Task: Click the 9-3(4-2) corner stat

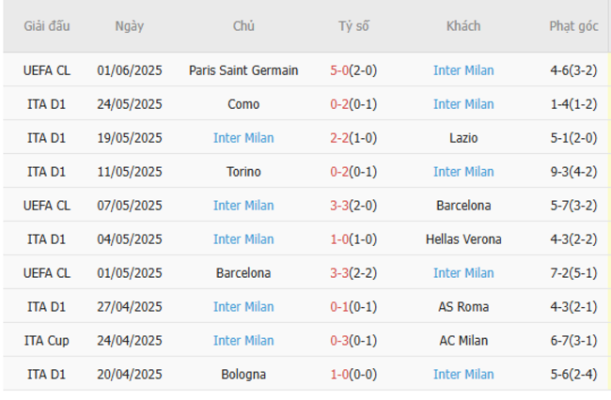Action: click(573, 172)
